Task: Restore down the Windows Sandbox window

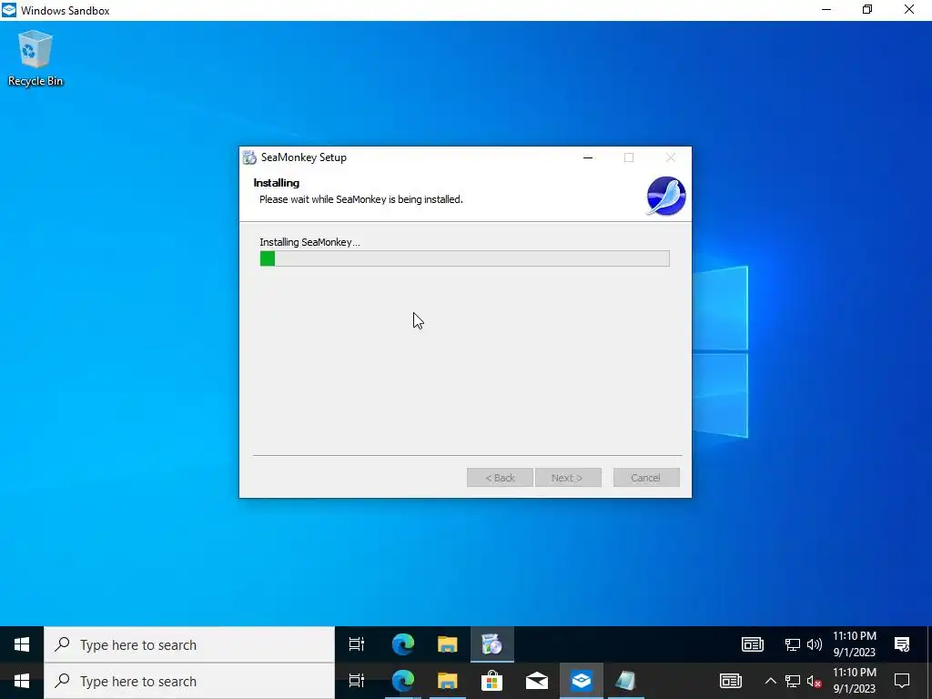Action: 867,9
